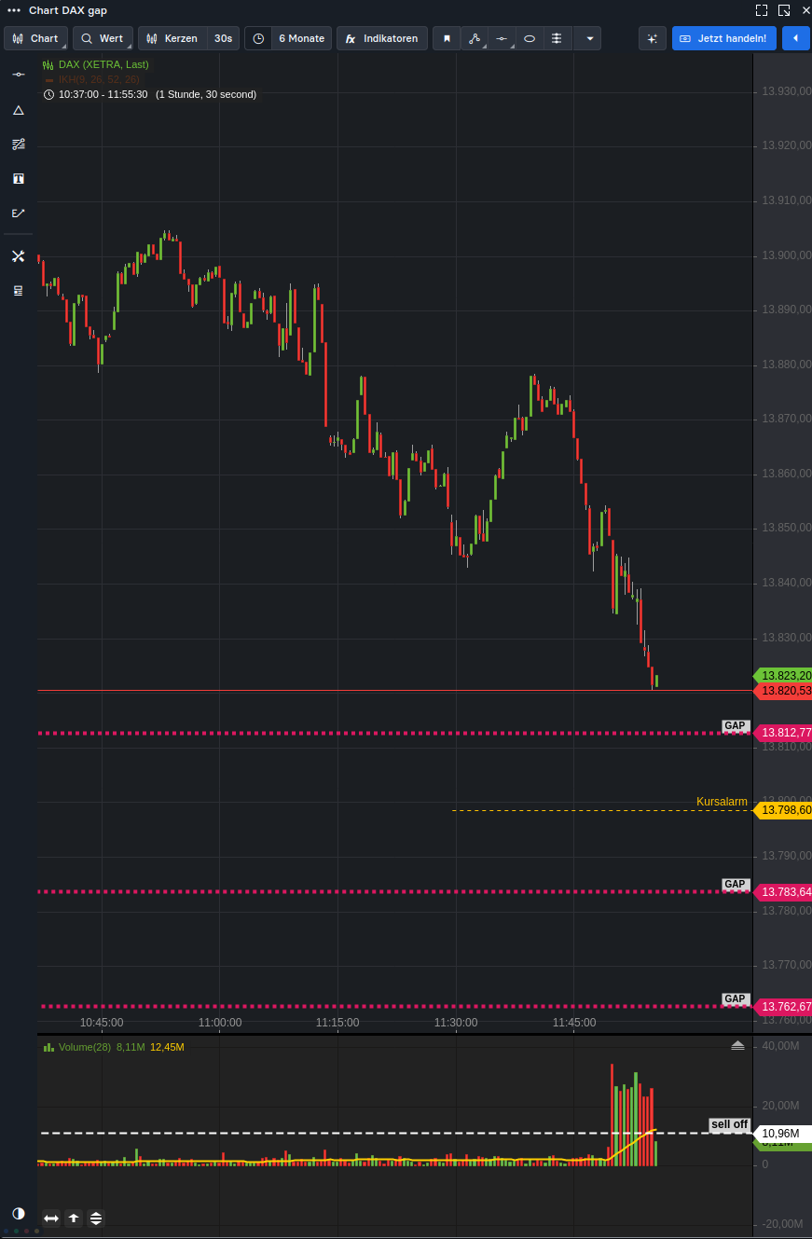Select the ellipse drawing icon
Viewport: 812px width, 1239px height.
(x=529, y=38)
